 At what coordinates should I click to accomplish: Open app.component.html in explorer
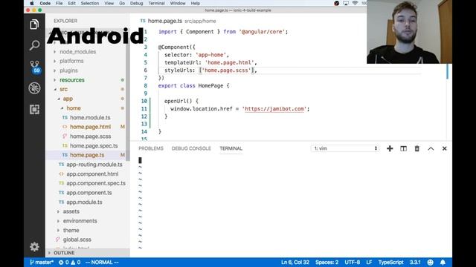point(92,174)
